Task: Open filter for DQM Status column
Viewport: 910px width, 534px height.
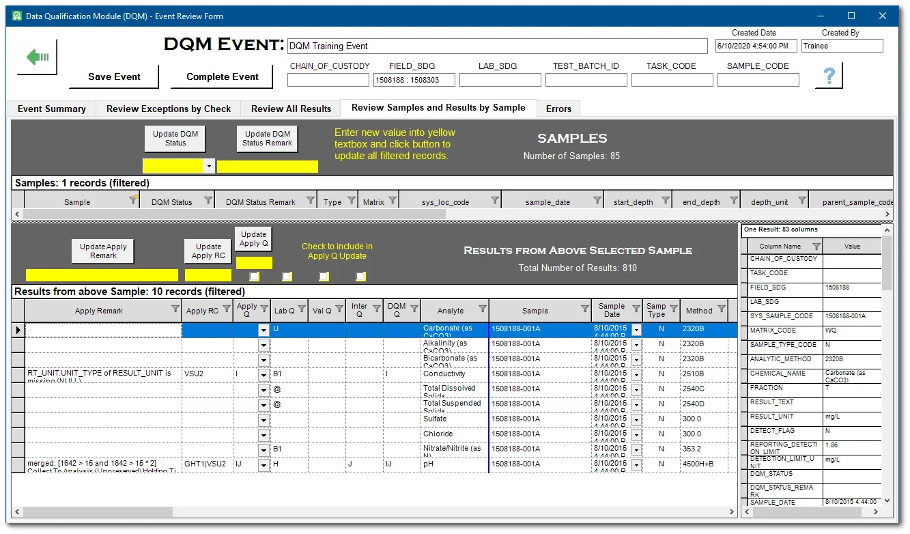Action: click(x=208, y=201)
